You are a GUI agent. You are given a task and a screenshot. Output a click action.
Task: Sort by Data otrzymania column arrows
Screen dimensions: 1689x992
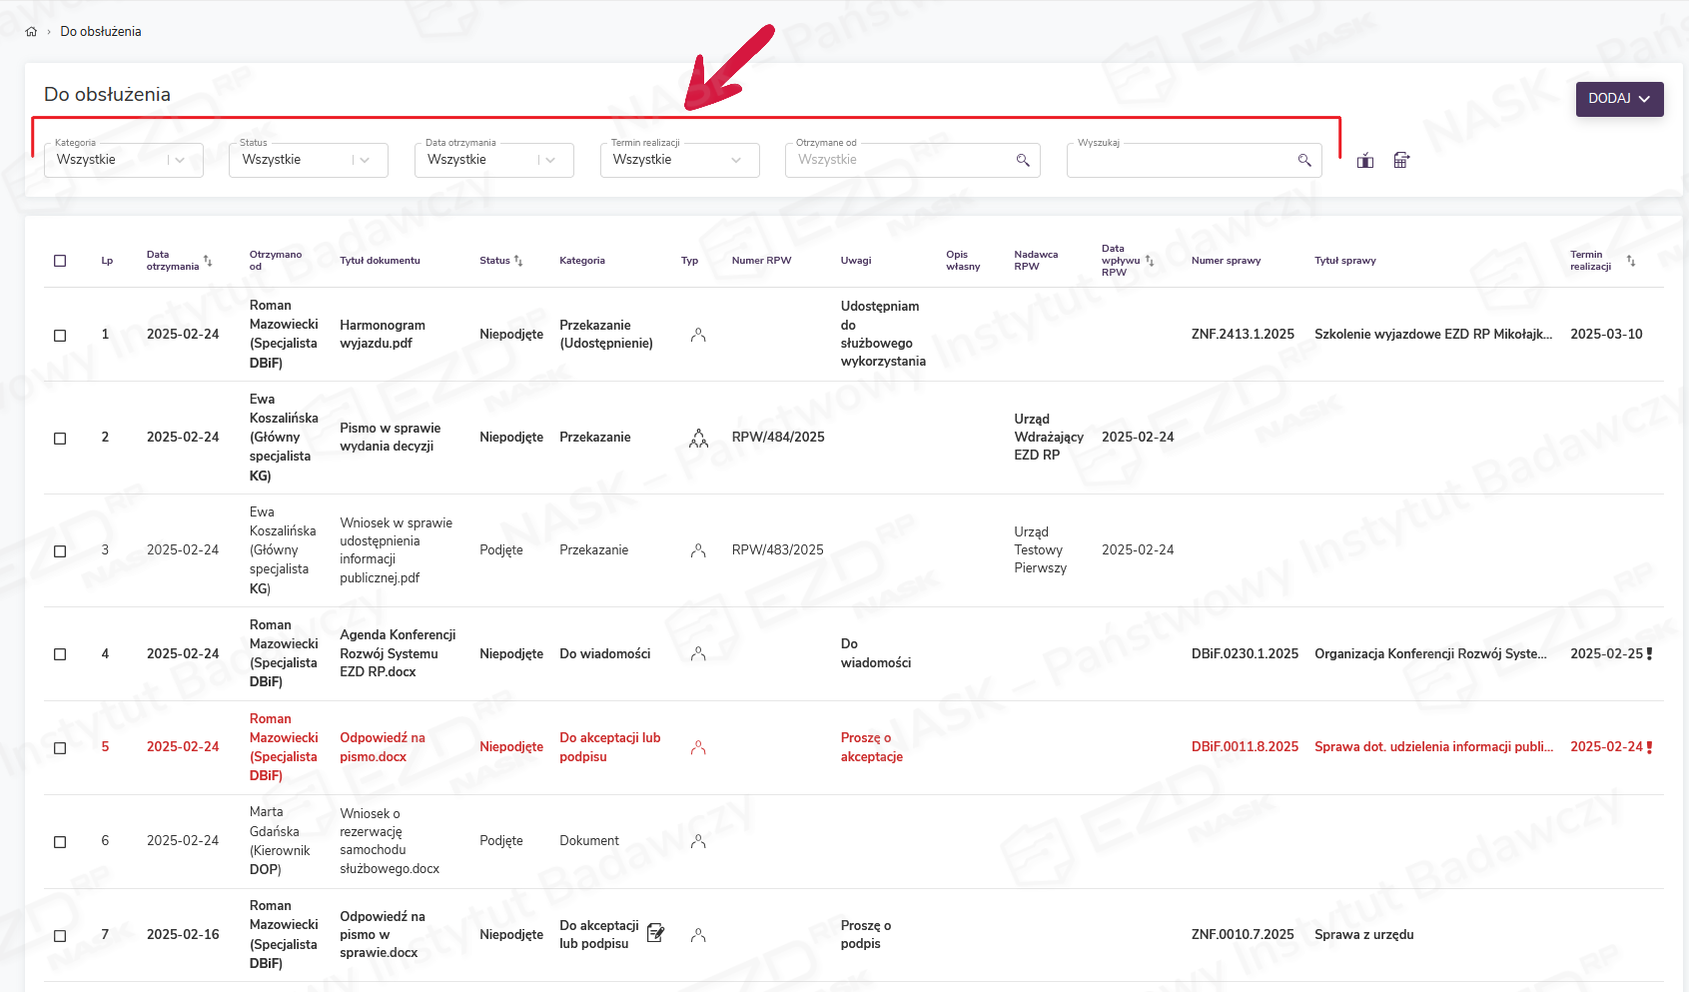tap(208, 261)
